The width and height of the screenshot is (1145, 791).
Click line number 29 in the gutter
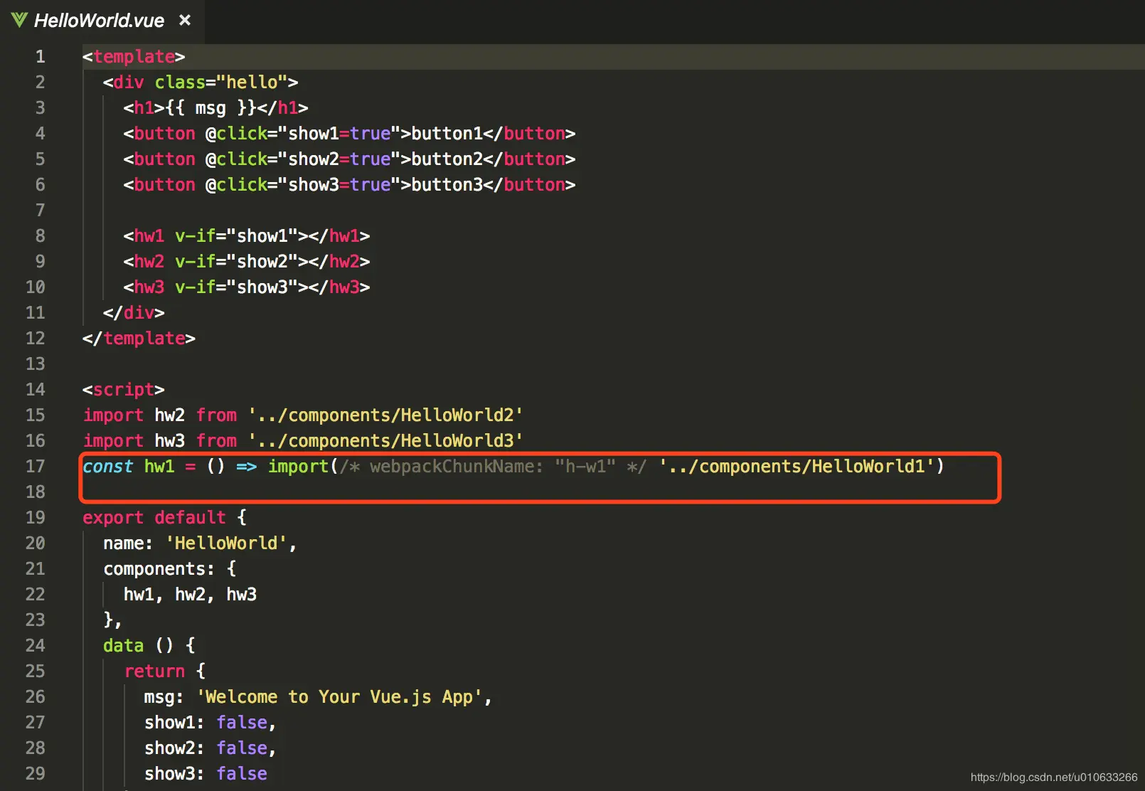(x=36, y=774)
